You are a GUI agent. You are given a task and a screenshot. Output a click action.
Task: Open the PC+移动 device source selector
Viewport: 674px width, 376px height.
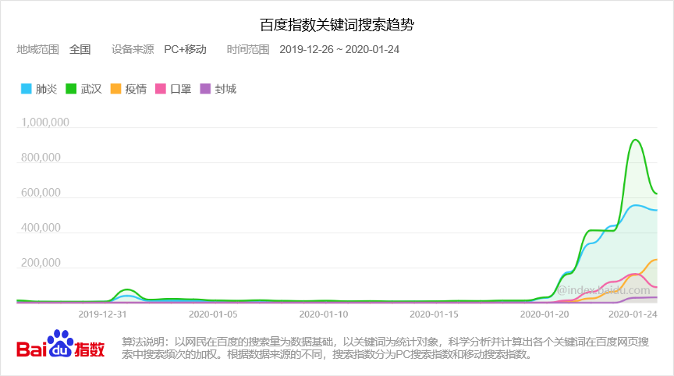[x=185, y=49]
